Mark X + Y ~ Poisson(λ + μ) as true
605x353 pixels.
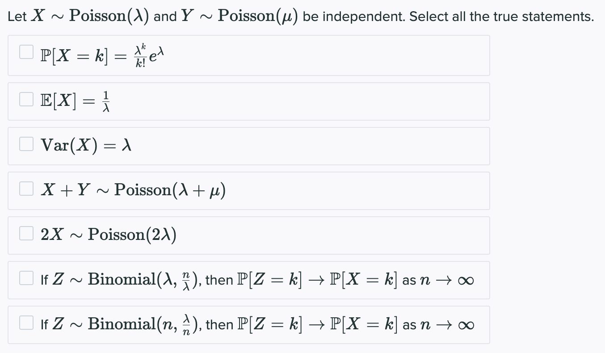pos(26,189)
